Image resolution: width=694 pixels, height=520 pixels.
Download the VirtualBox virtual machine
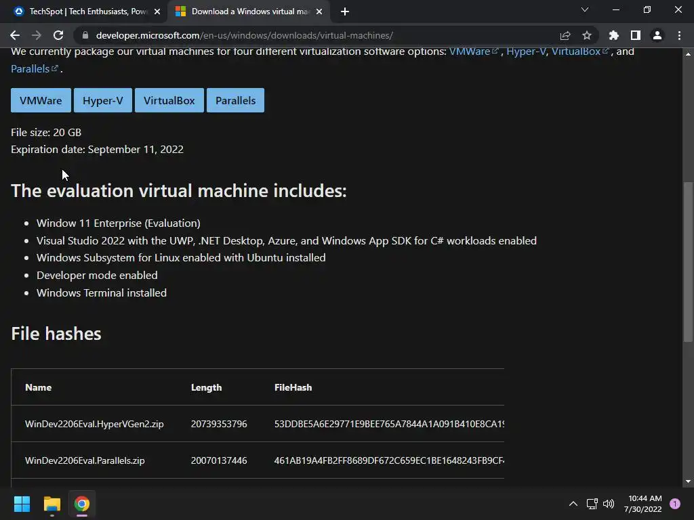169,100
